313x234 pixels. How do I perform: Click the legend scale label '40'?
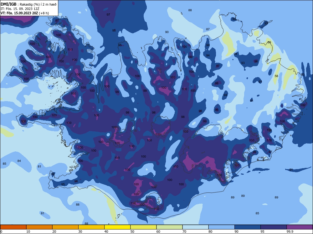tap(106, 232)
